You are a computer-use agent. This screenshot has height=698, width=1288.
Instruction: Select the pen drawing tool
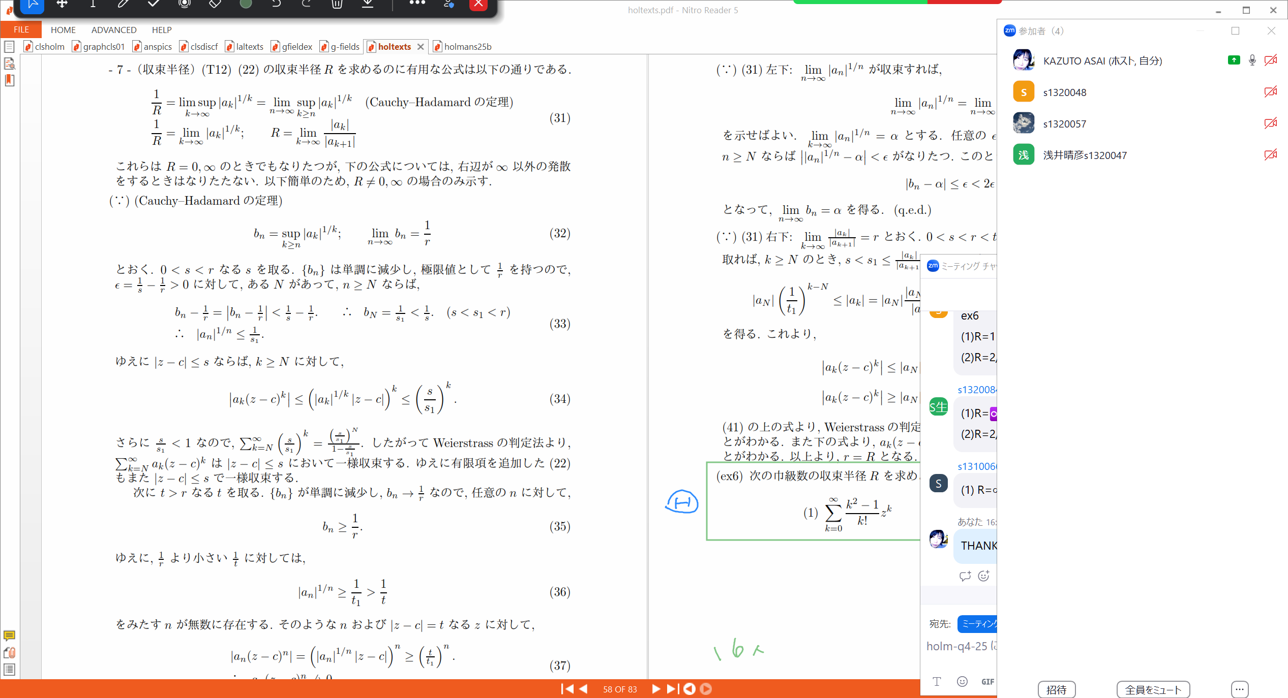(122, 4)
